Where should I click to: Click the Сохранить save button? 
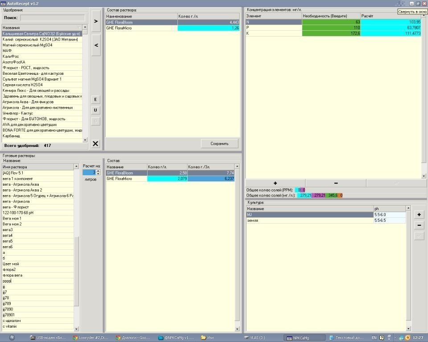point(219,143)
